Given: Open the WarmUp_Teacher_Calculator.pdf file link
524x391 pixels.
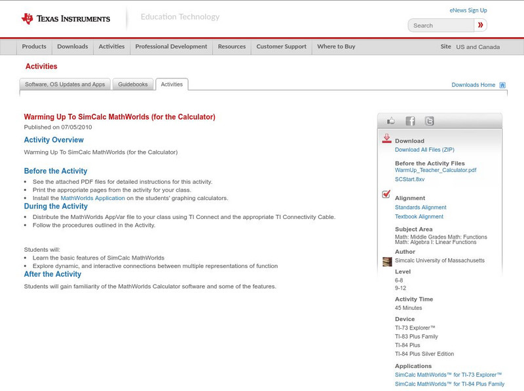Looking at the screenshot, I should click(x=435, y=170).
